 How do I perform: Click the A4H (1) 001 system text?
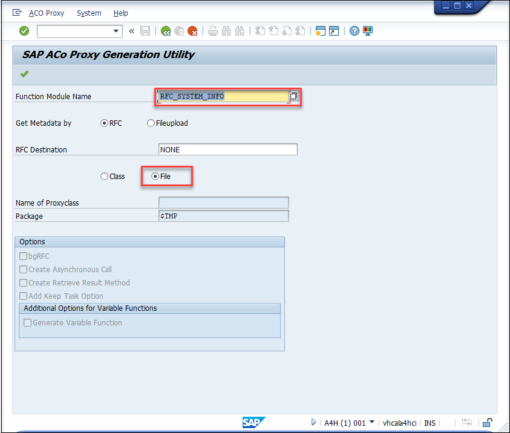[x=345, y=423]
